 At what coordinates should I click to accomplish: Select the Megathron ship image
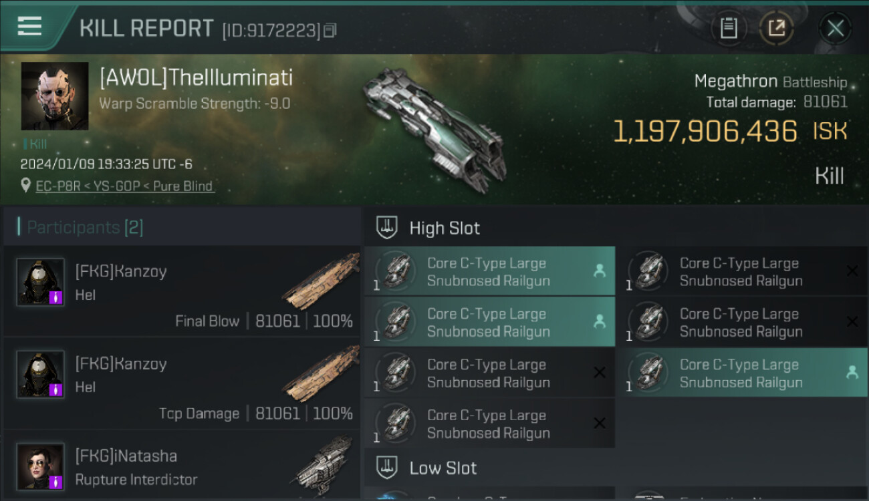coord(434,127)
